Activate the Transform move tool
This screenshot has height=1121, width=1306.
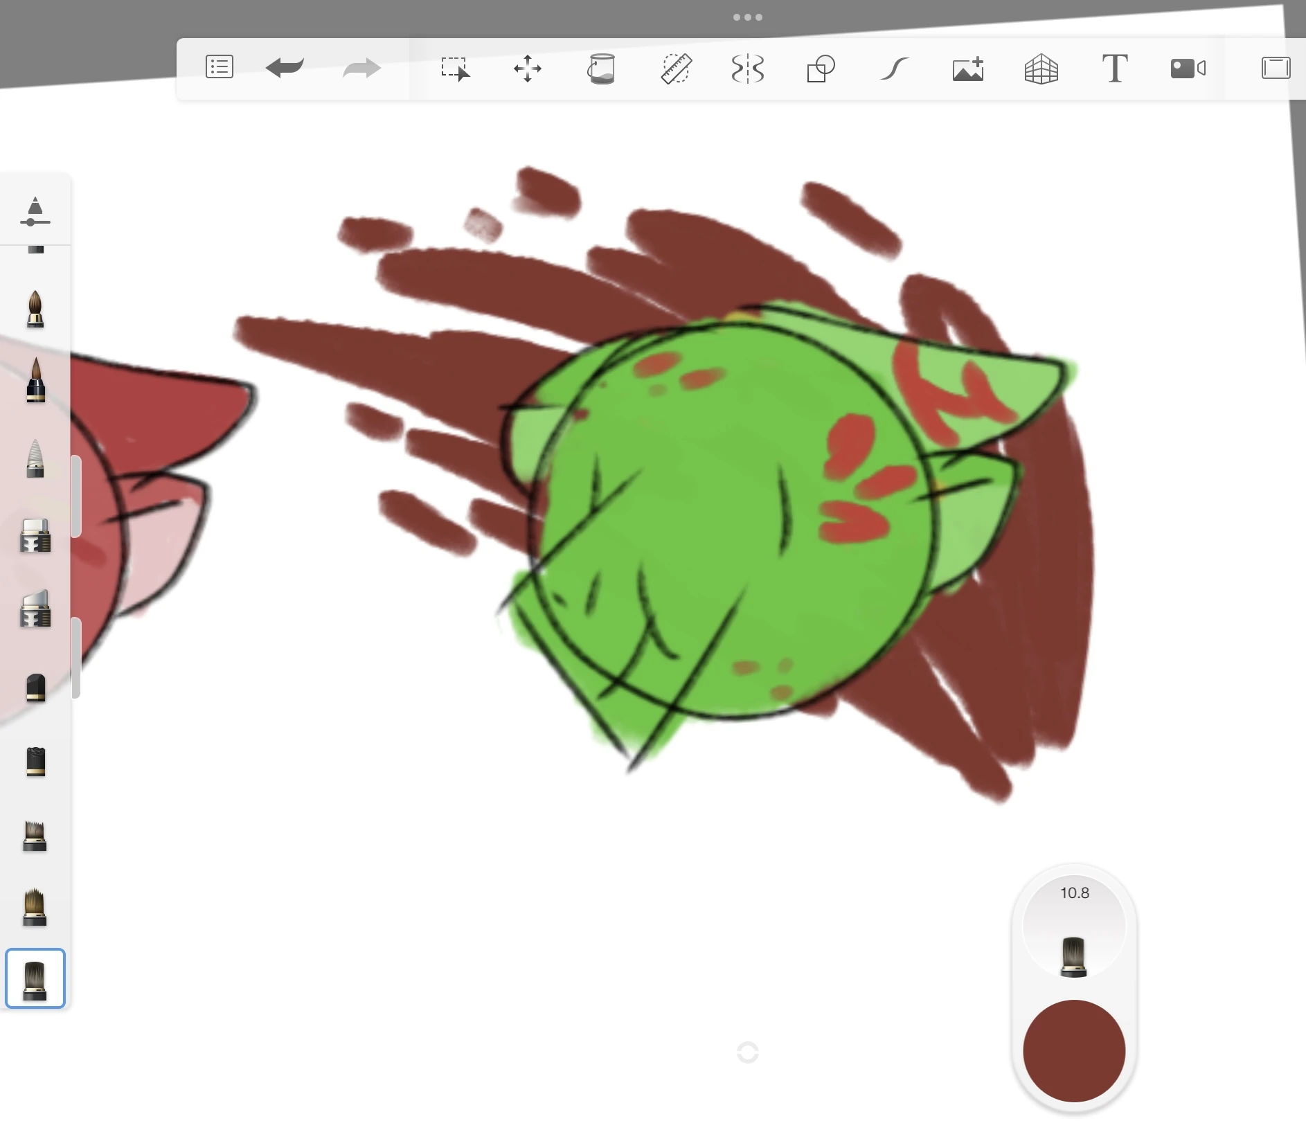tap(528, 69)
